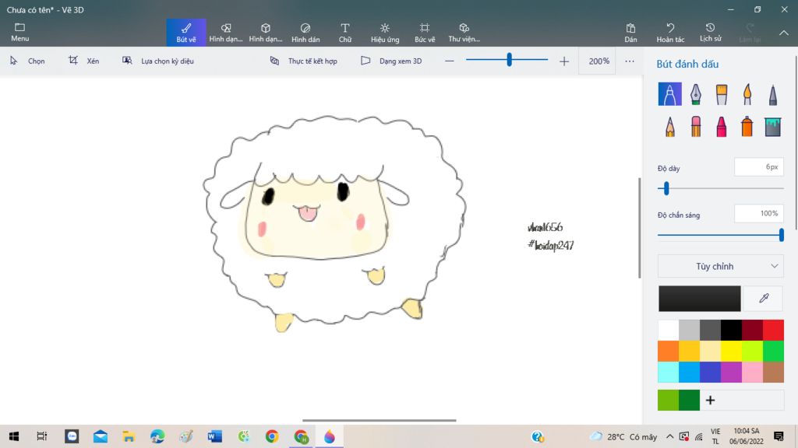Select the bright yellow swatch
This screenshot has width=798, height=448.
pos(731,351)
